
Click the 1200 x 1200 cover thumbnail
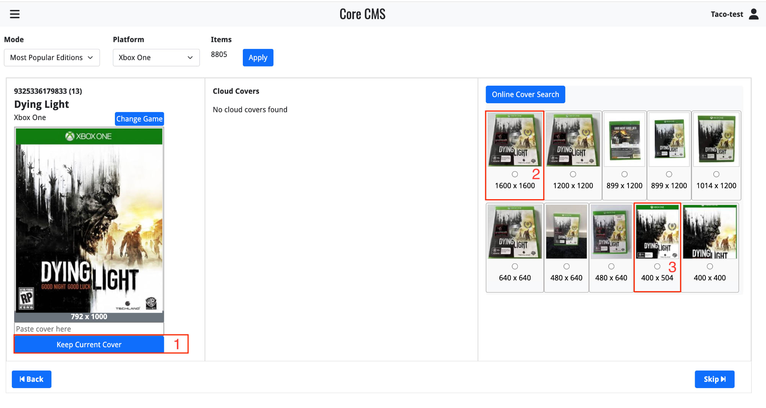point(573,140)
